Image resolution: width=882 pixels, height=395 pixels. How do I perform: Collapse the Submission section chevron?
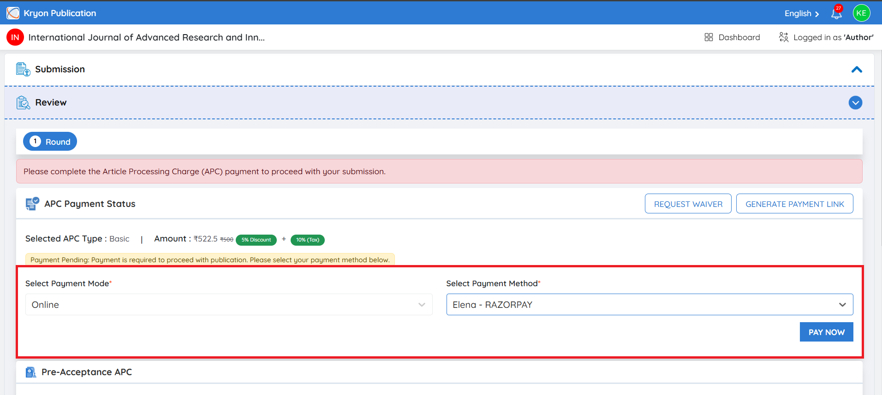(x=857, y=70)
